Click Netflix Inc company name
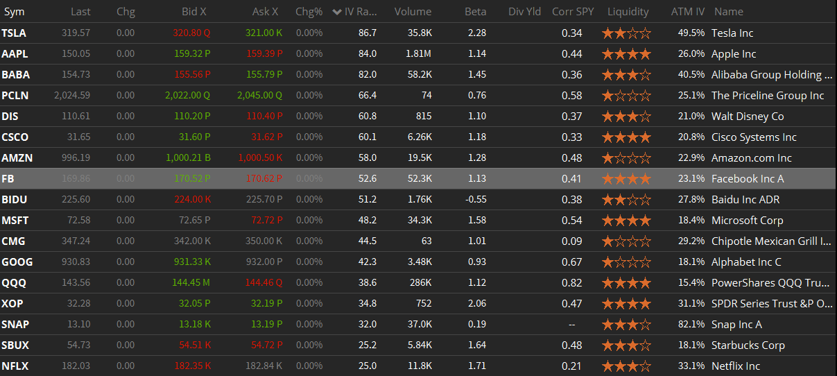 pos(736,366)
